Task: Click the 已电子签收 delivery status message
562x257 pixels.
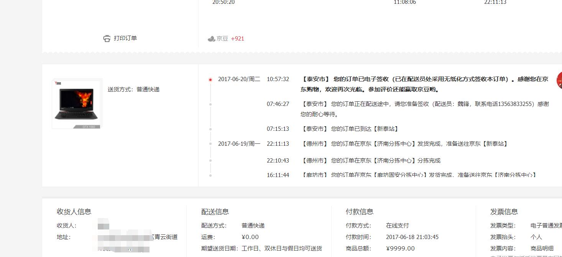Action: (x=424, y=85)
